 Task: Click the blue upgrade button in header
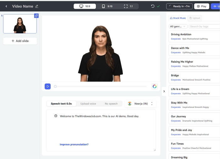[215, 6]
